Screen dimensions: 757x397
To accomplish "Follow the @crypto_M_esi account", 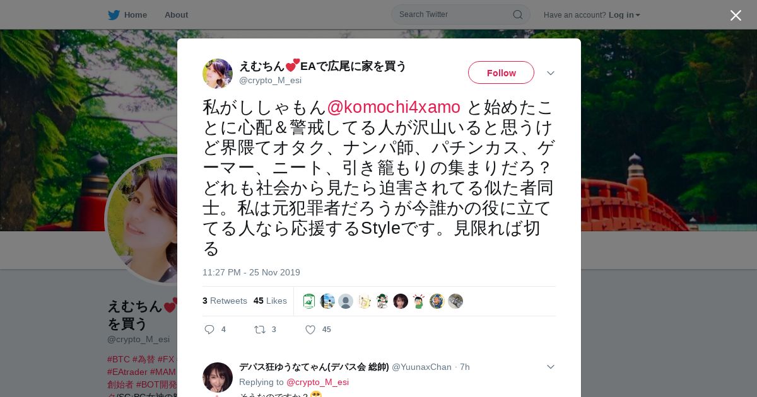I will coord(501,72).
